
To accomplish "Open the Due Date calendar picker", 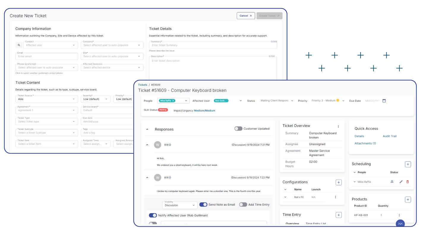I will click(x=384, y=101).
